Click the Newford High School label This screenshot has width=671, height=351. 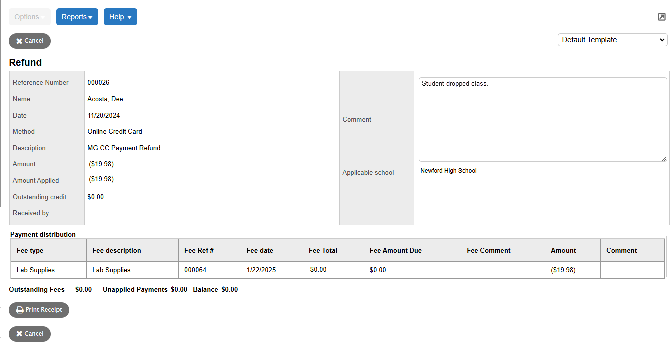click(x=448, y=170)
